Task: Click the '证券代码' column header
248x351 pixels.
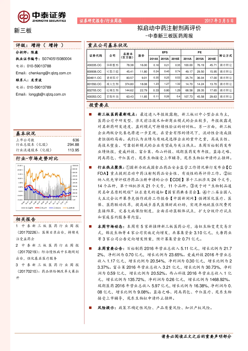Action: (x=96, y=56)
